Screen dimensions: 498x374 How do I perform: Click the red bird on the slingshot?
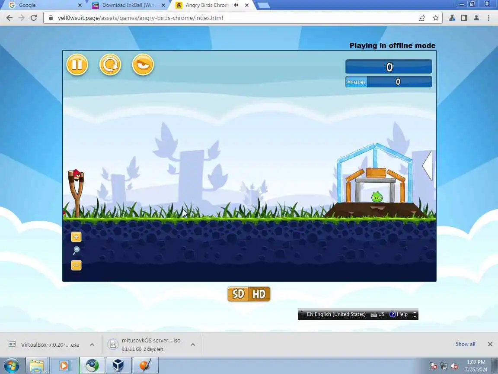[x=77, y=174]
